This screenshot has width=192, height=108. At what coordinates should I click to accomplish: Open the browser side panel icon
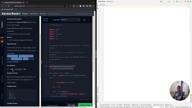click(x=87, y=6)
